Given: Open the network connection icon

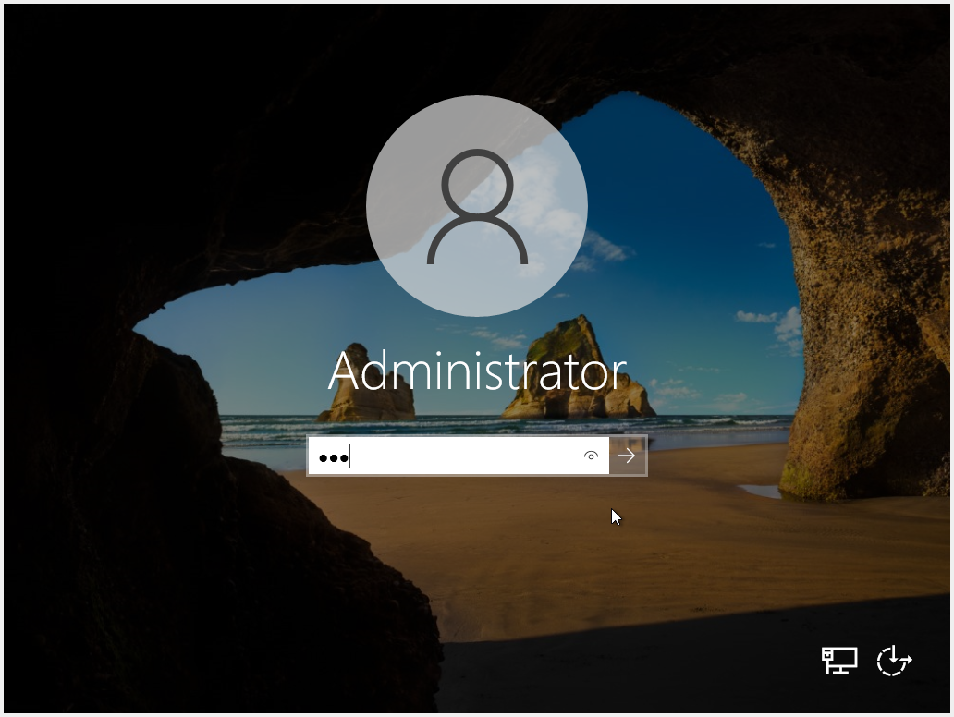Looking at the screenshot, I should (839, 660).
